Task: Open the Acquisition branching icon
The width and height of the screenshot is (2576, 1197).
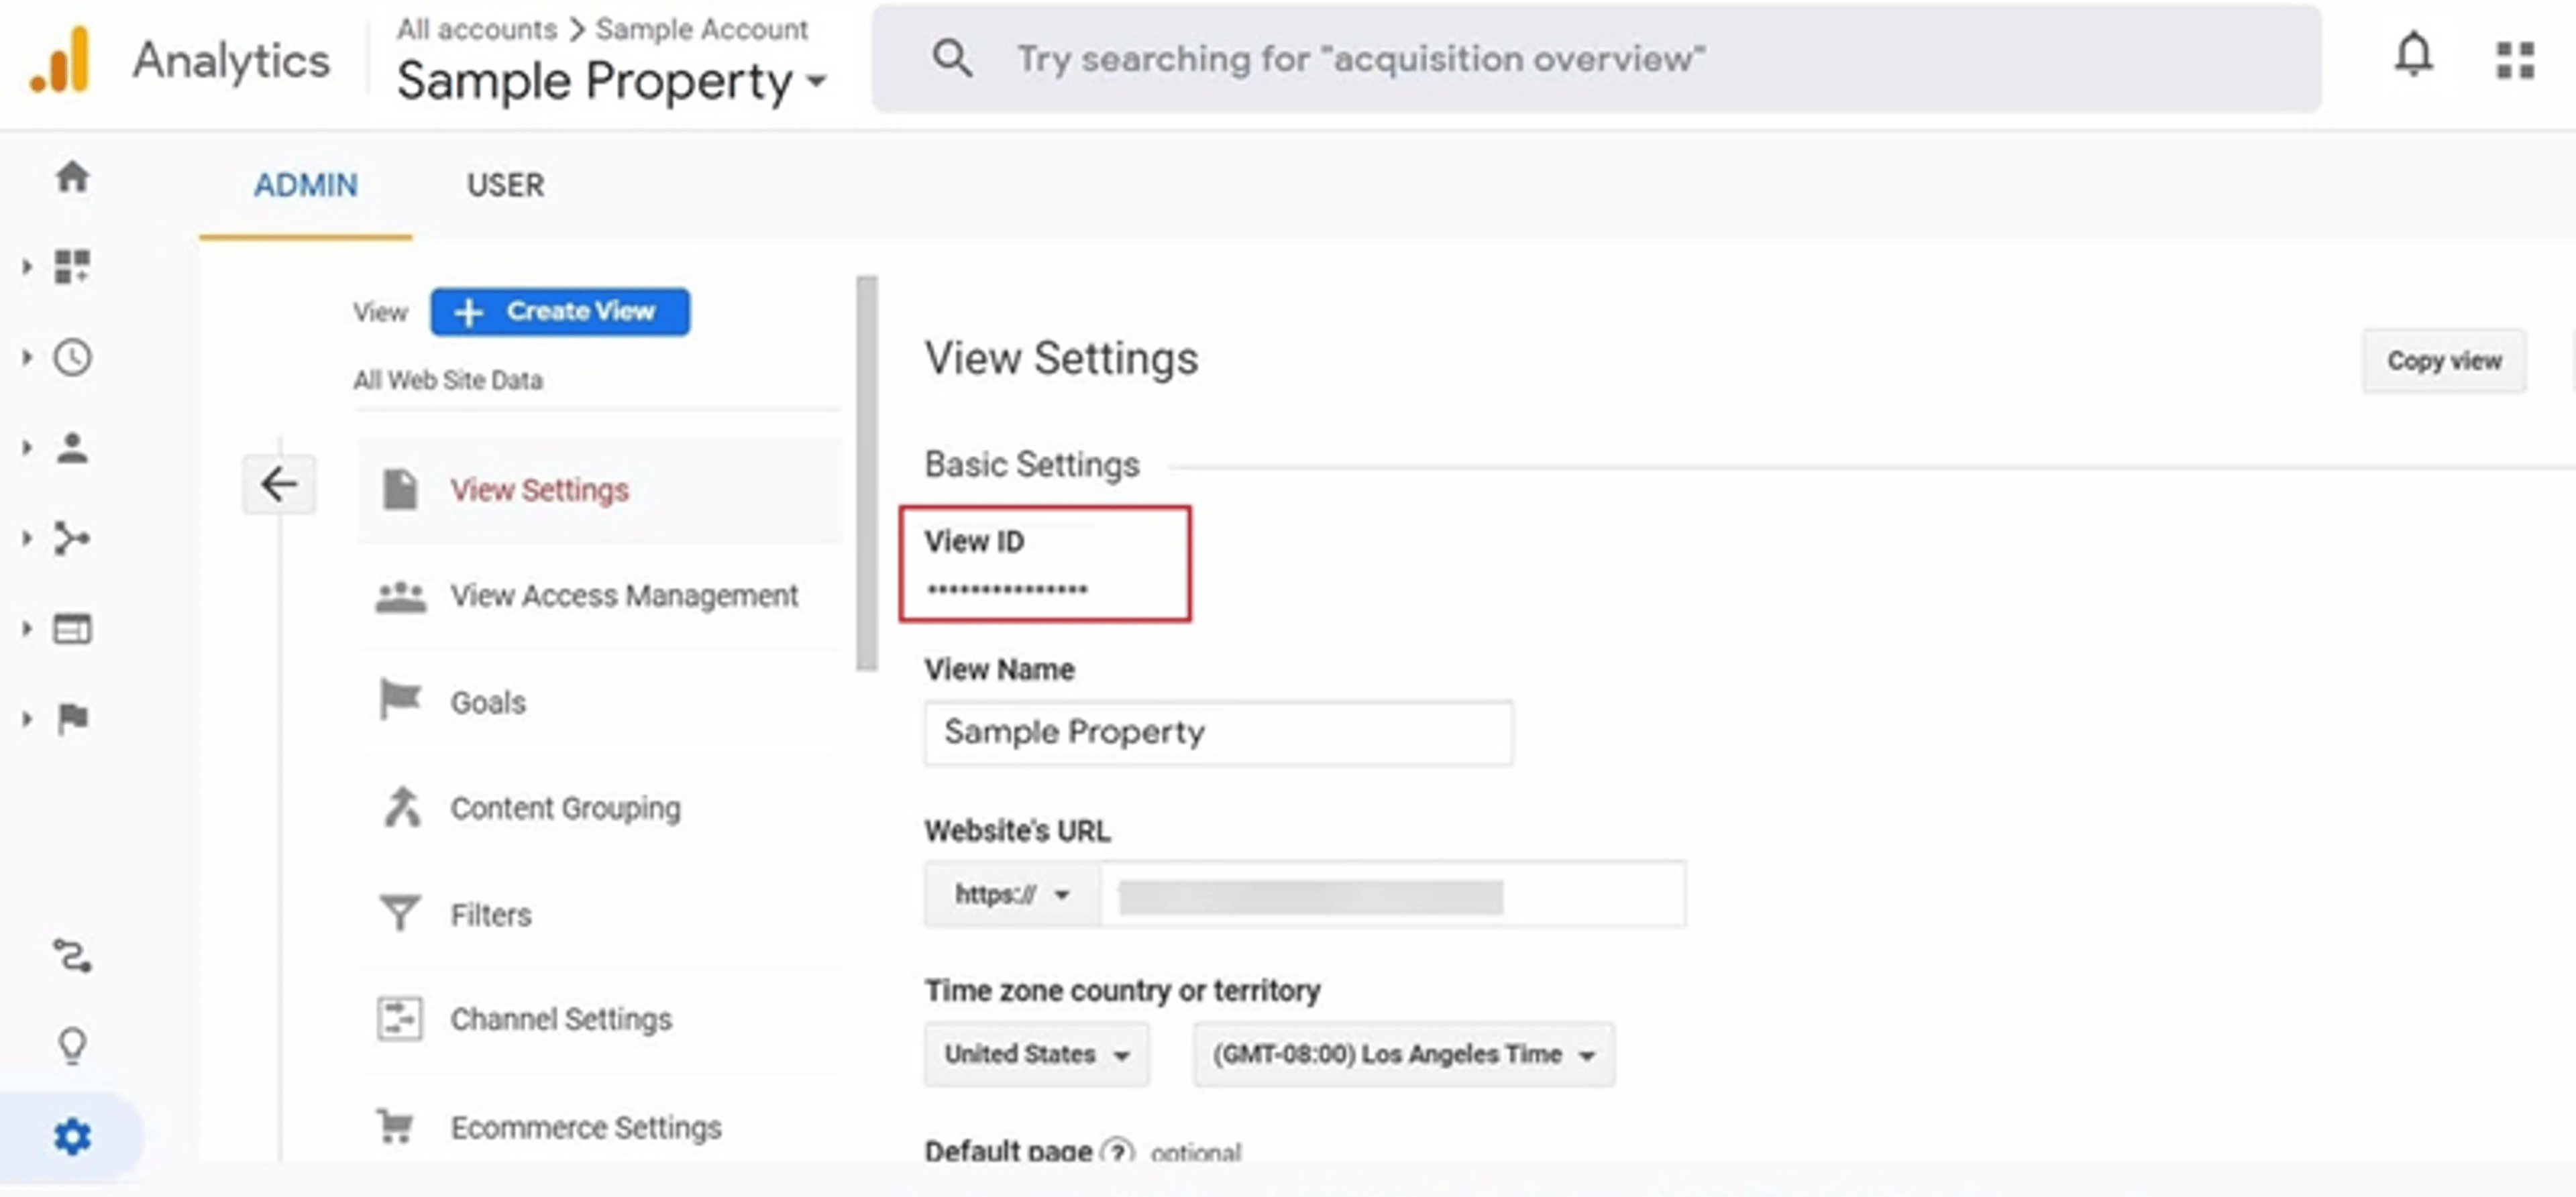Action: (72, 538)
